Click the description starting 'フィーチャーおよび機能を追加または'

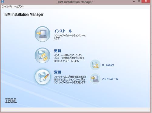pos(70,80)
